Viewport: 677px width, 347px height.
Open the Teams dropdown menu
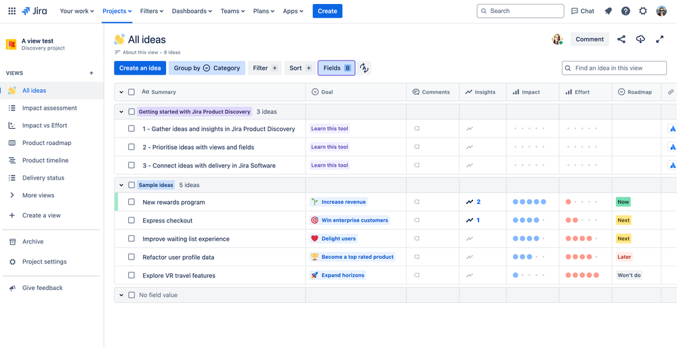[x=232, y=12]
